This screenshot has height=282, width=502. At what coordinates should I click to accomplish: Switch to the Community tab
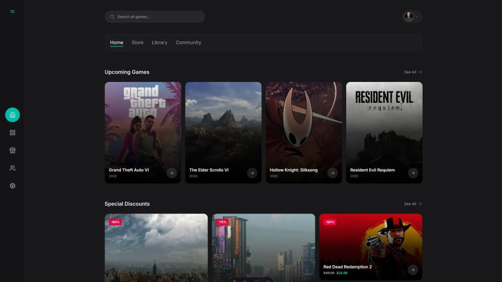pyautogui.click(x=188, y=42)
